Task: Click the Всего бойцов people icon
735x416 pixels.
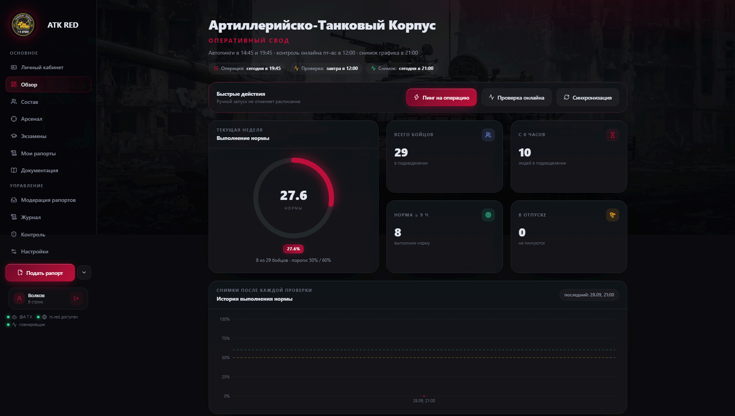Action: [488, 135]
